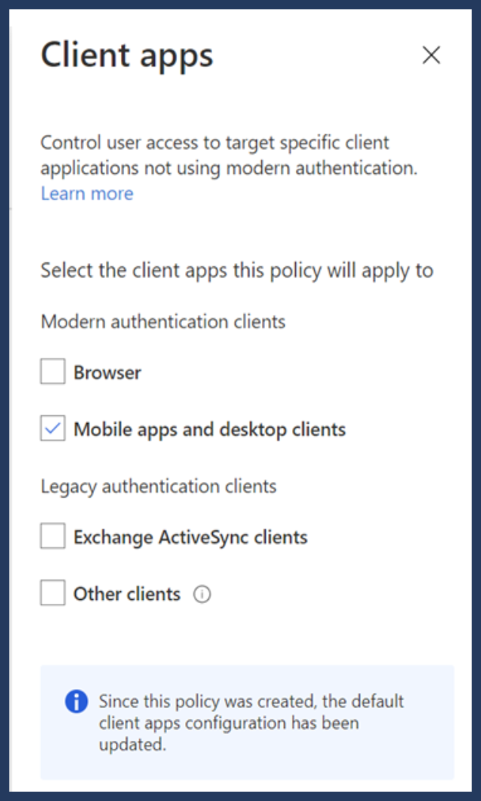Click the "Legacy authentication clients" heading

coord(158,486)
